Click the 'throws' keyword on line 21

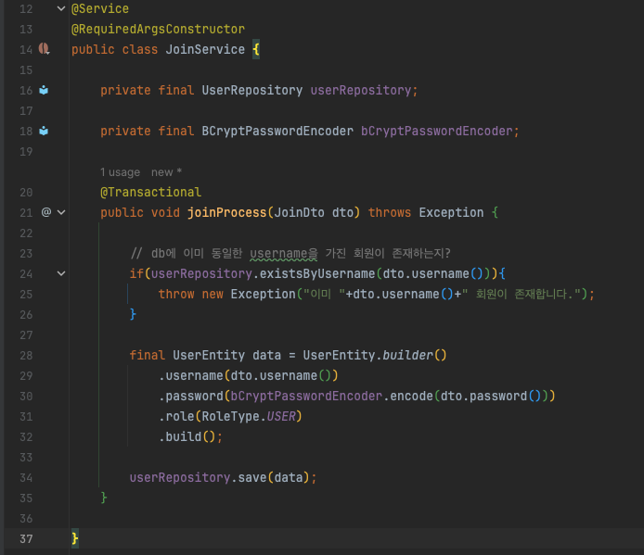click(x=390, y=212)
